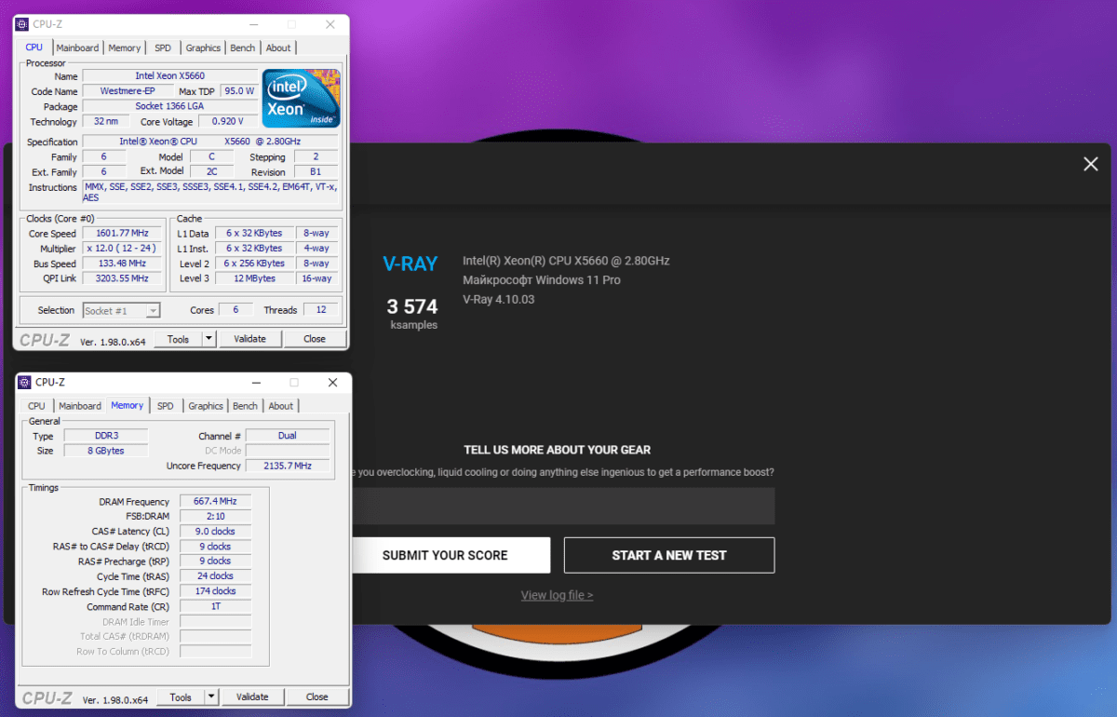Click the 0.920 V core voltage value

click(227, 121)
